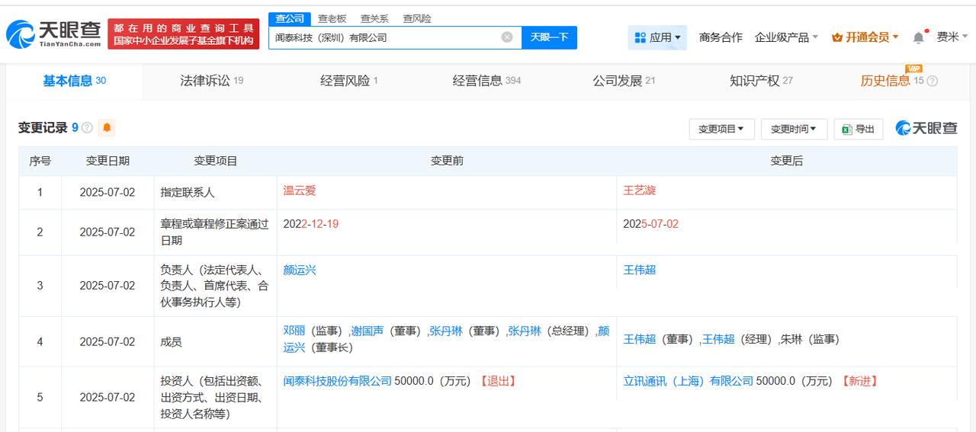Click the 【退出】 tag in row 5
This screenshot has height=432, width=976.
pos(498,381)
